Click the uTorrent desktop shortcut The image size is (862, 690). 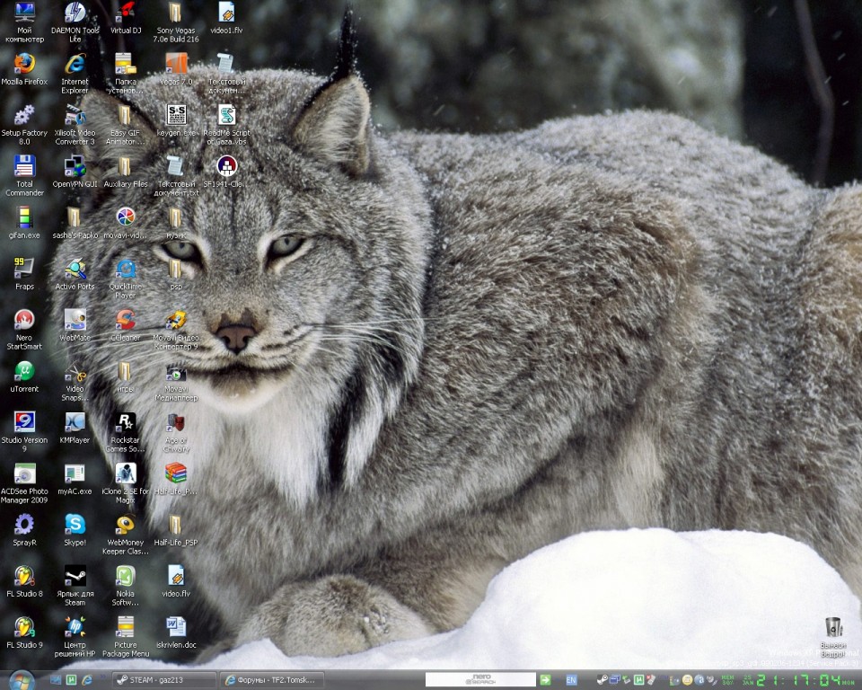point(24,372)
